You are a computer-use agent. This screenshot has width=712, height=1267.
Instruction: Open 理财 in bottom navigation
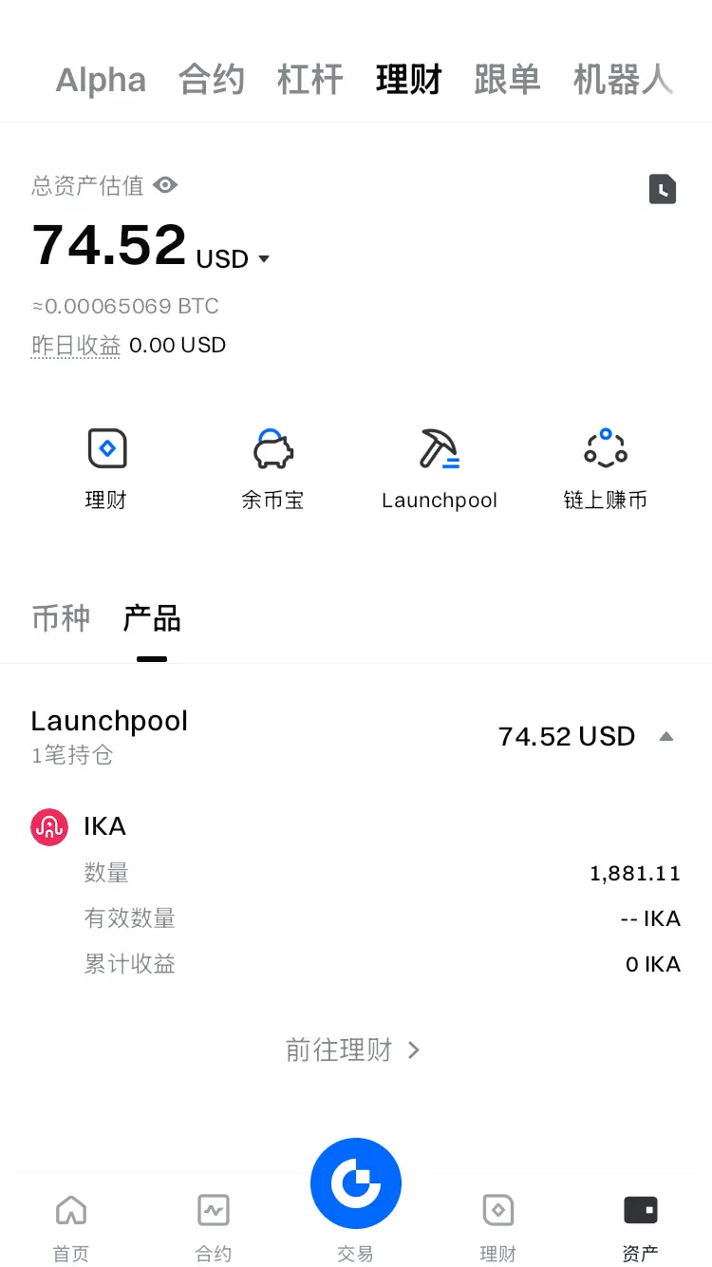click(x=498, y=1229)
